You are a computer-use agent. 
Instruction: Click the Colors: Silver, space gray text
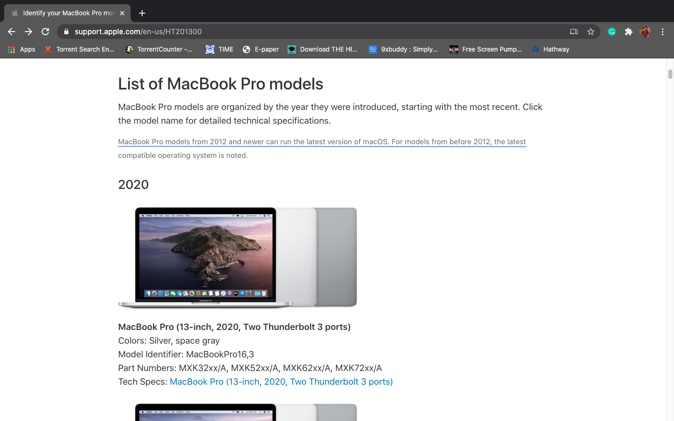[x=169, y=340]
